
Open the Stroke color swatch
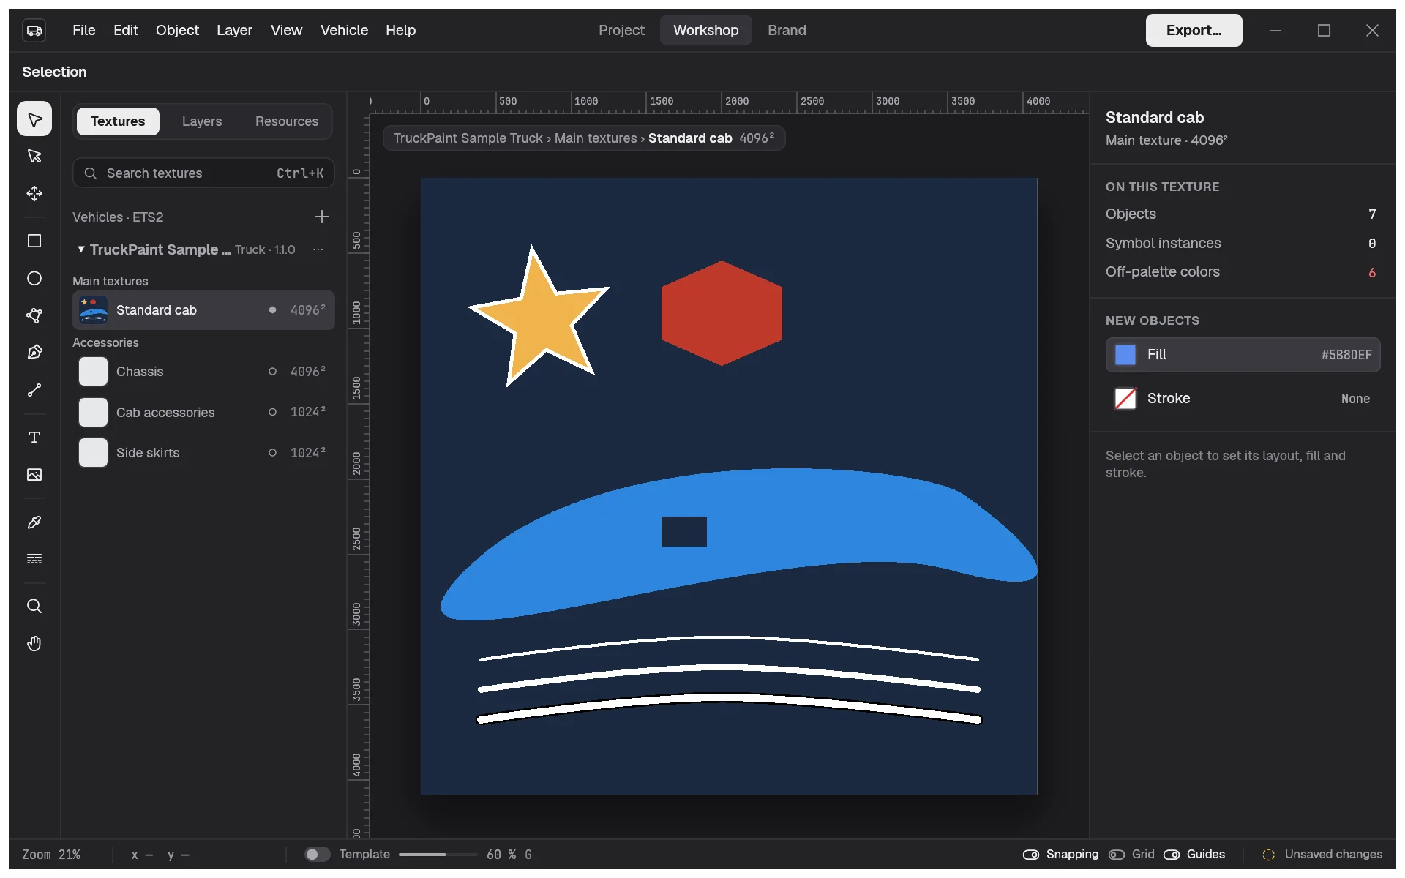pos(1125,399)
